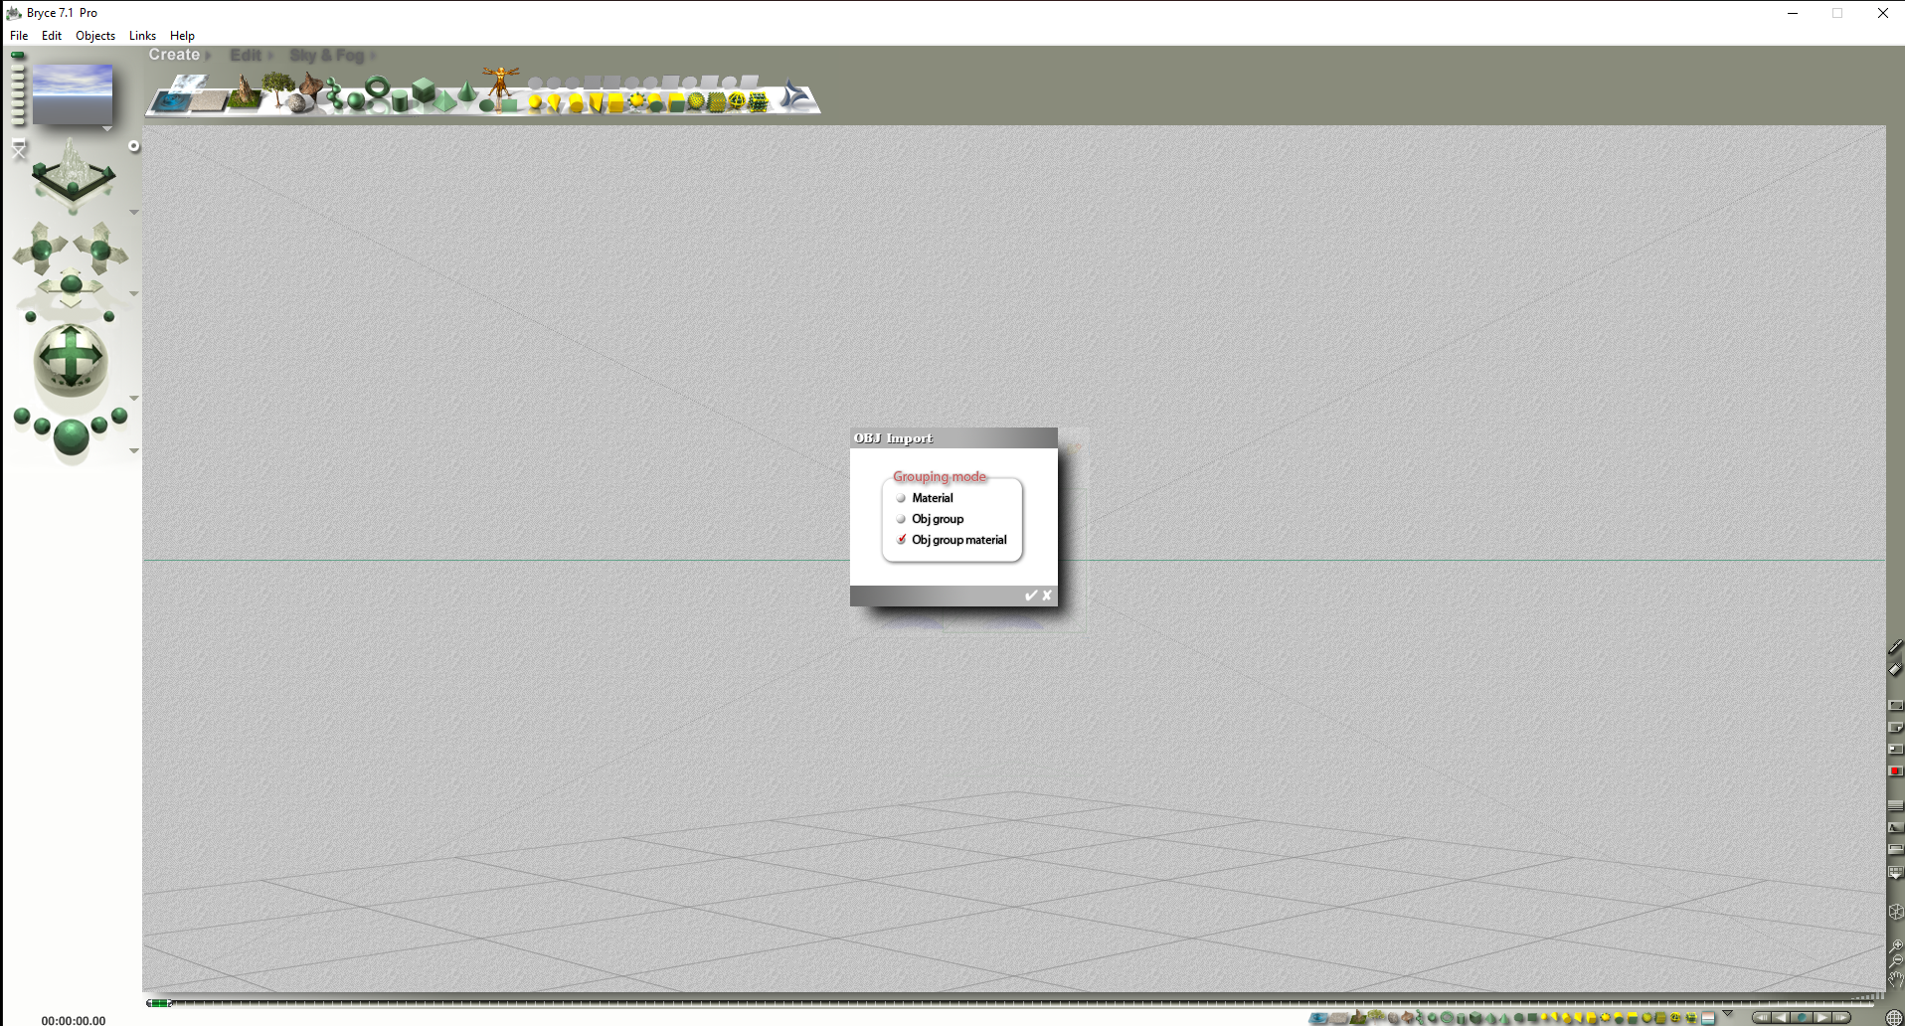Open the Help menu
Screen dimensions: 1905x1026
(x=182, y=36)
